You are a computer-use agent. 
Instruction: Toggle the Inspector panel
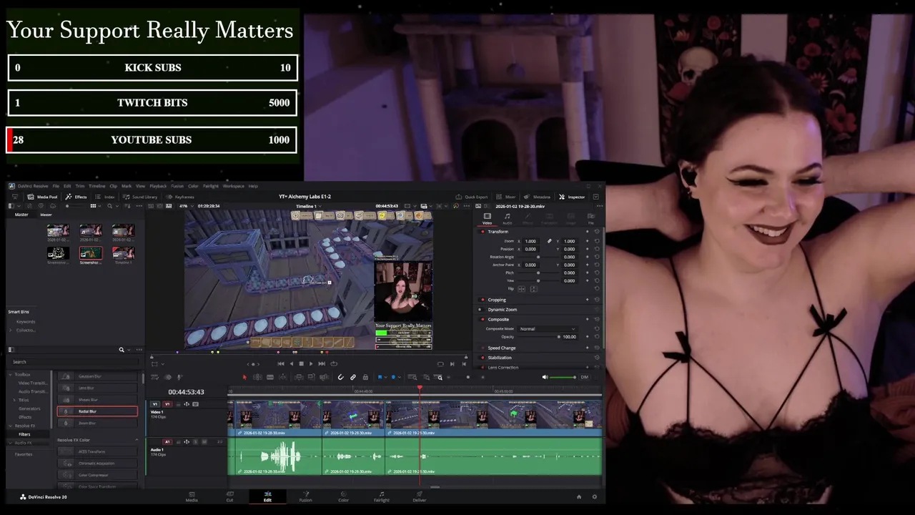pyautogui.click(x=572, y=197)
